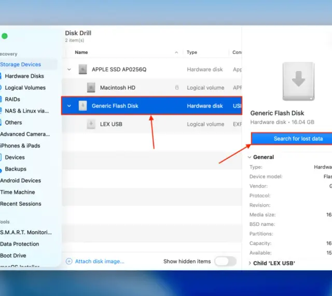
Task: Expand the Child 'LEX USB' section
Action: tap(250, 263)
